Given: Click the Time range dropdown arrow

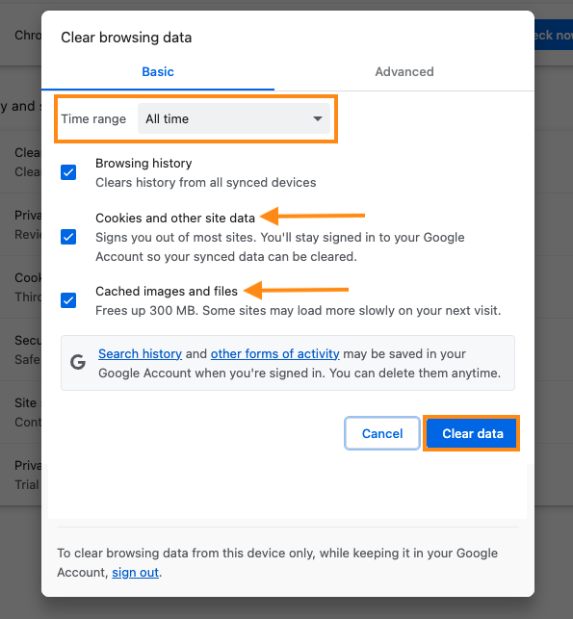Looking at the screenshot, I should 318,118.
